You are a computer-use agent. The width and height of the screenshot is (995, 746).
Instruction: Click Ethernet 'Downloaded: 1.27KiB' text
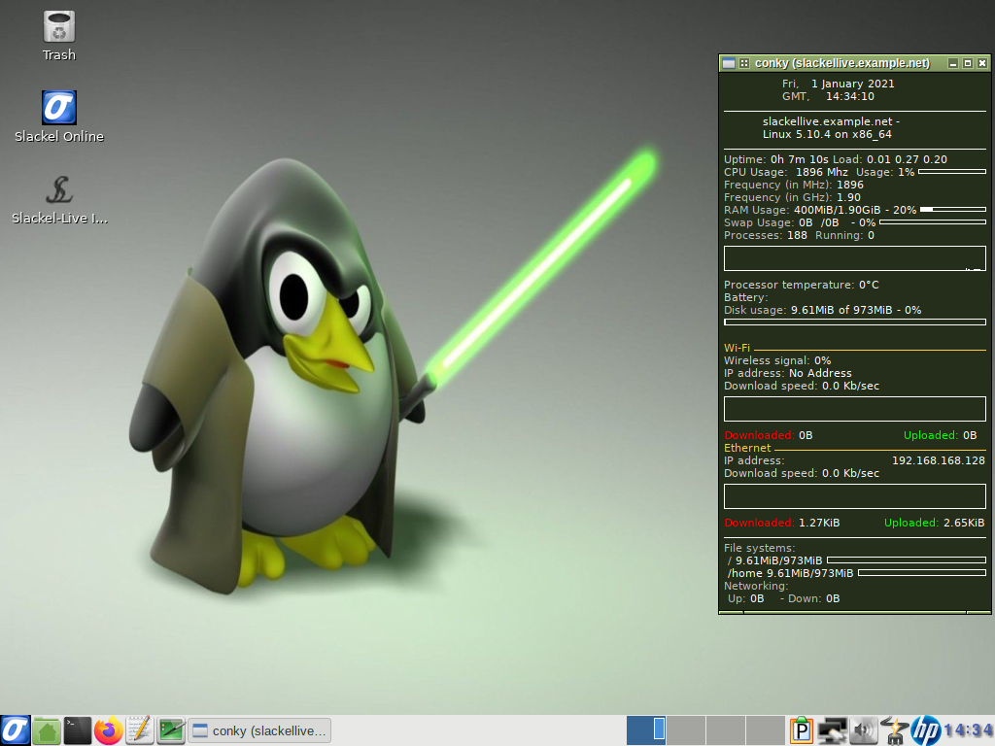click(x=782, y=523)
